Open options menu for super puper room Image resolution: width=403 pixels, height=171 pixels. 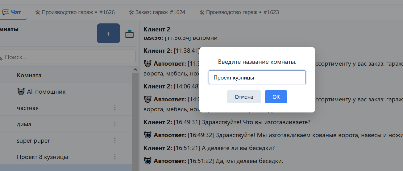[115, 140]
